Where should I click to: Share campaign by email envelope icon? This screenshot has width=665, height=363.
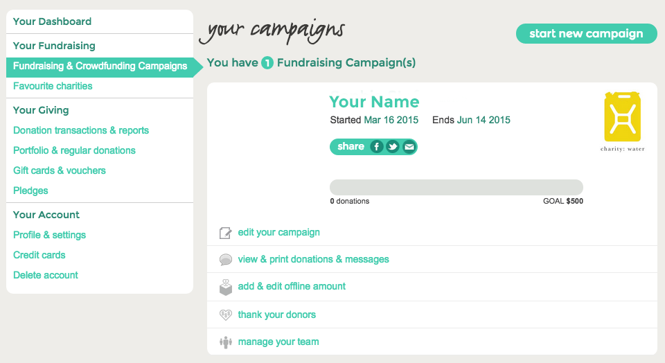click(x=409, y=147)
